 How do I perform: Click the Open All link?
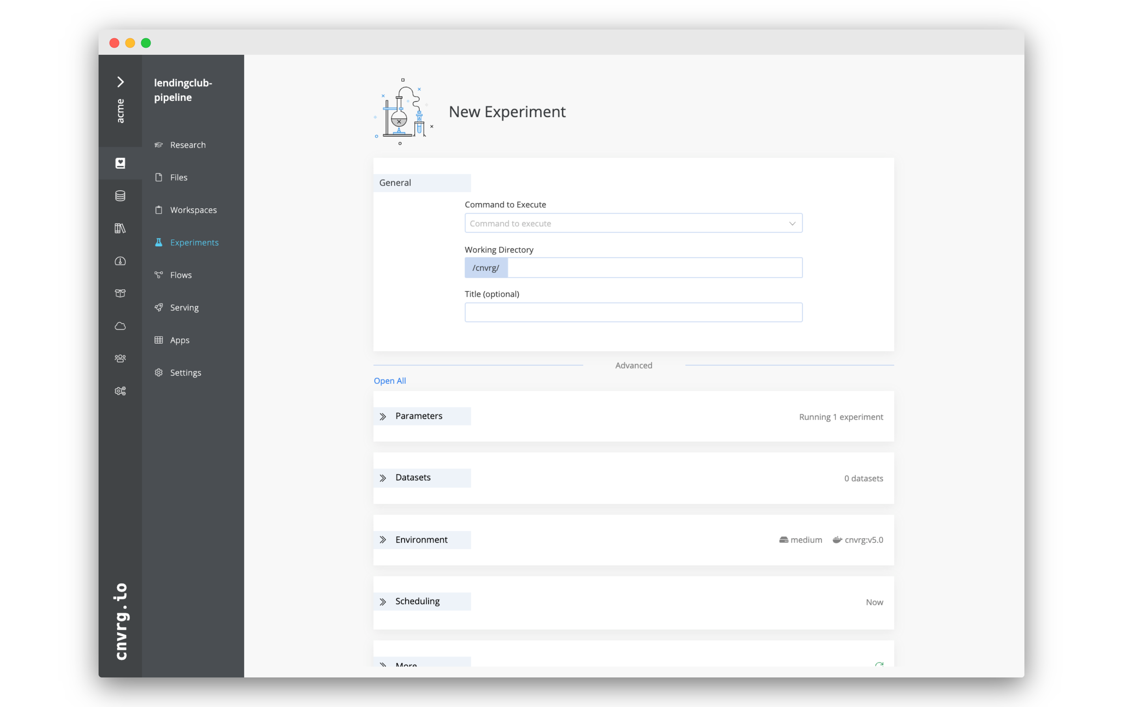coord(389,380)
